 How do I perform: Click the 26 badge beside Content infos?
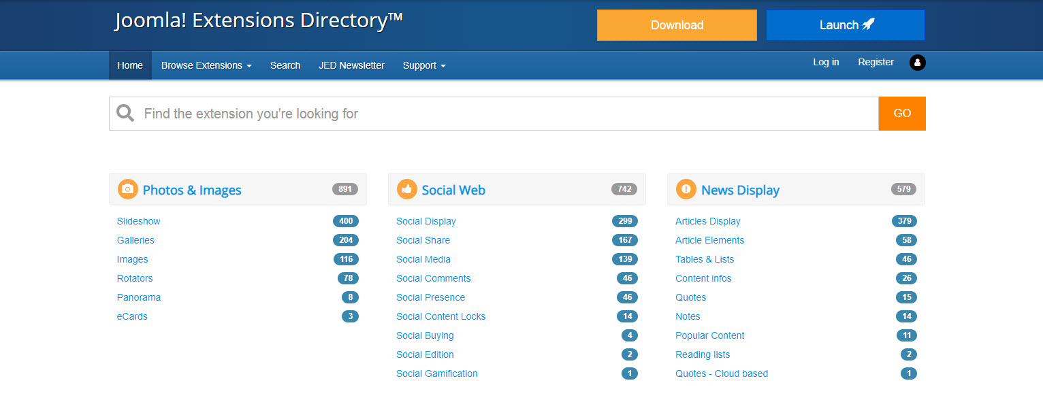click(906, 278)
